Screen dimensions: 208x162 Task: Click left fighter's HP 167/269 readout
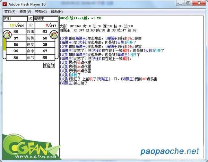pyautogui.click(x=16, y=25)
